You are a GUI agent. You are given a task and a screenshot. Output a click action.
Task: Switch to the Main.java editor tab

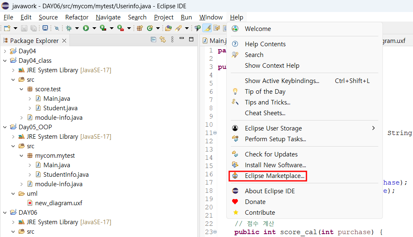(214, 40)
